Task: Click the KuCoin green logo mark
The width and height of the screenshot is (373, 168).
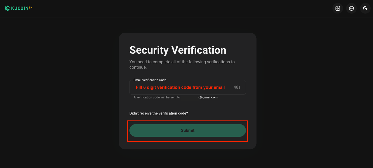Action: point(7,8)
